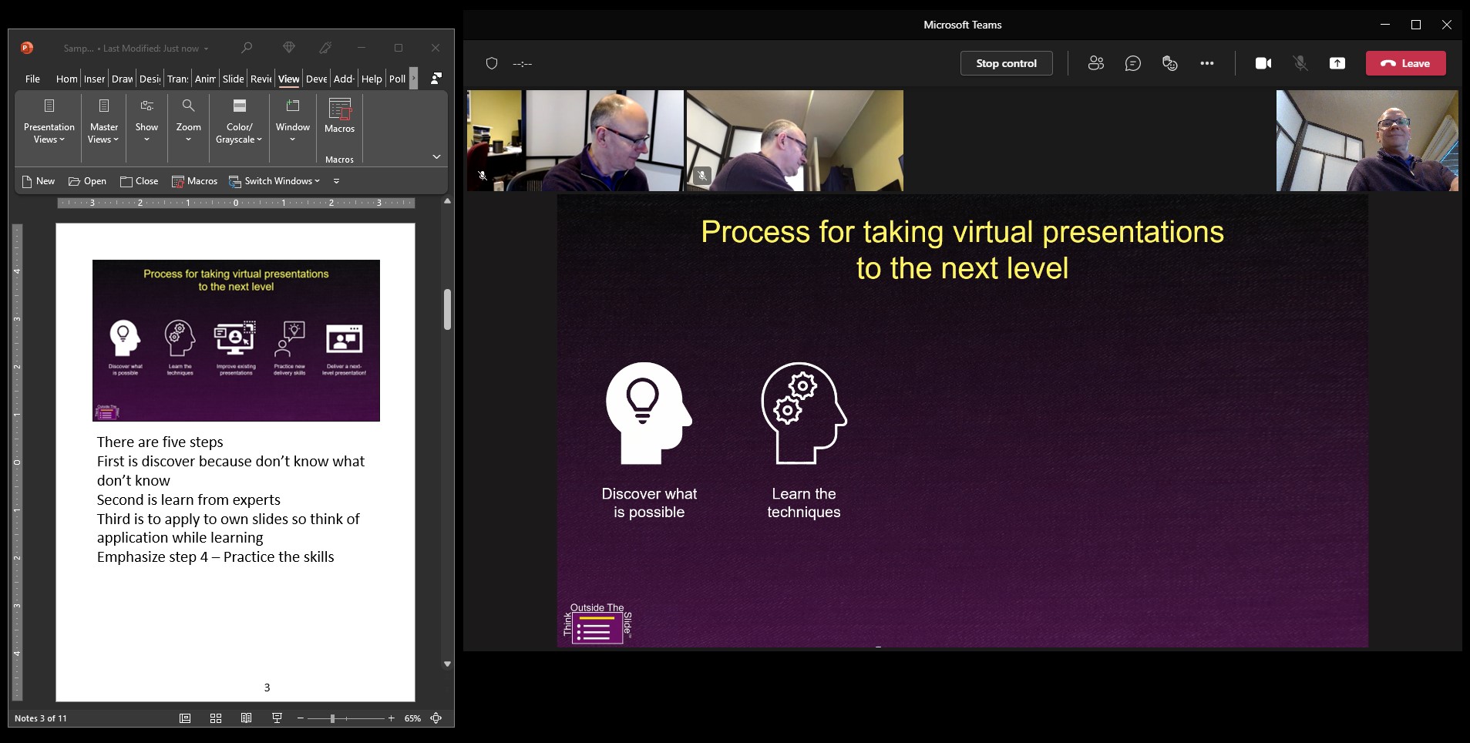
Task: Click fit slide to window icon
Action: coord(436,718)
